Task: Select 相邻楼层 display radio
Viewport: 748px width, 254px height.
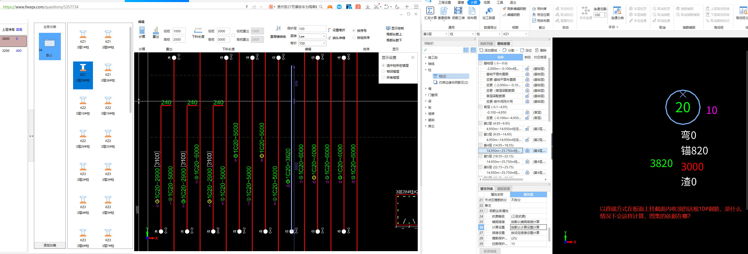Action: [x=383, y=72]
